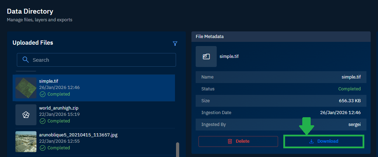Click the Name value simple.tif in metadata table
378x157 pixels.
click(351, 77)
